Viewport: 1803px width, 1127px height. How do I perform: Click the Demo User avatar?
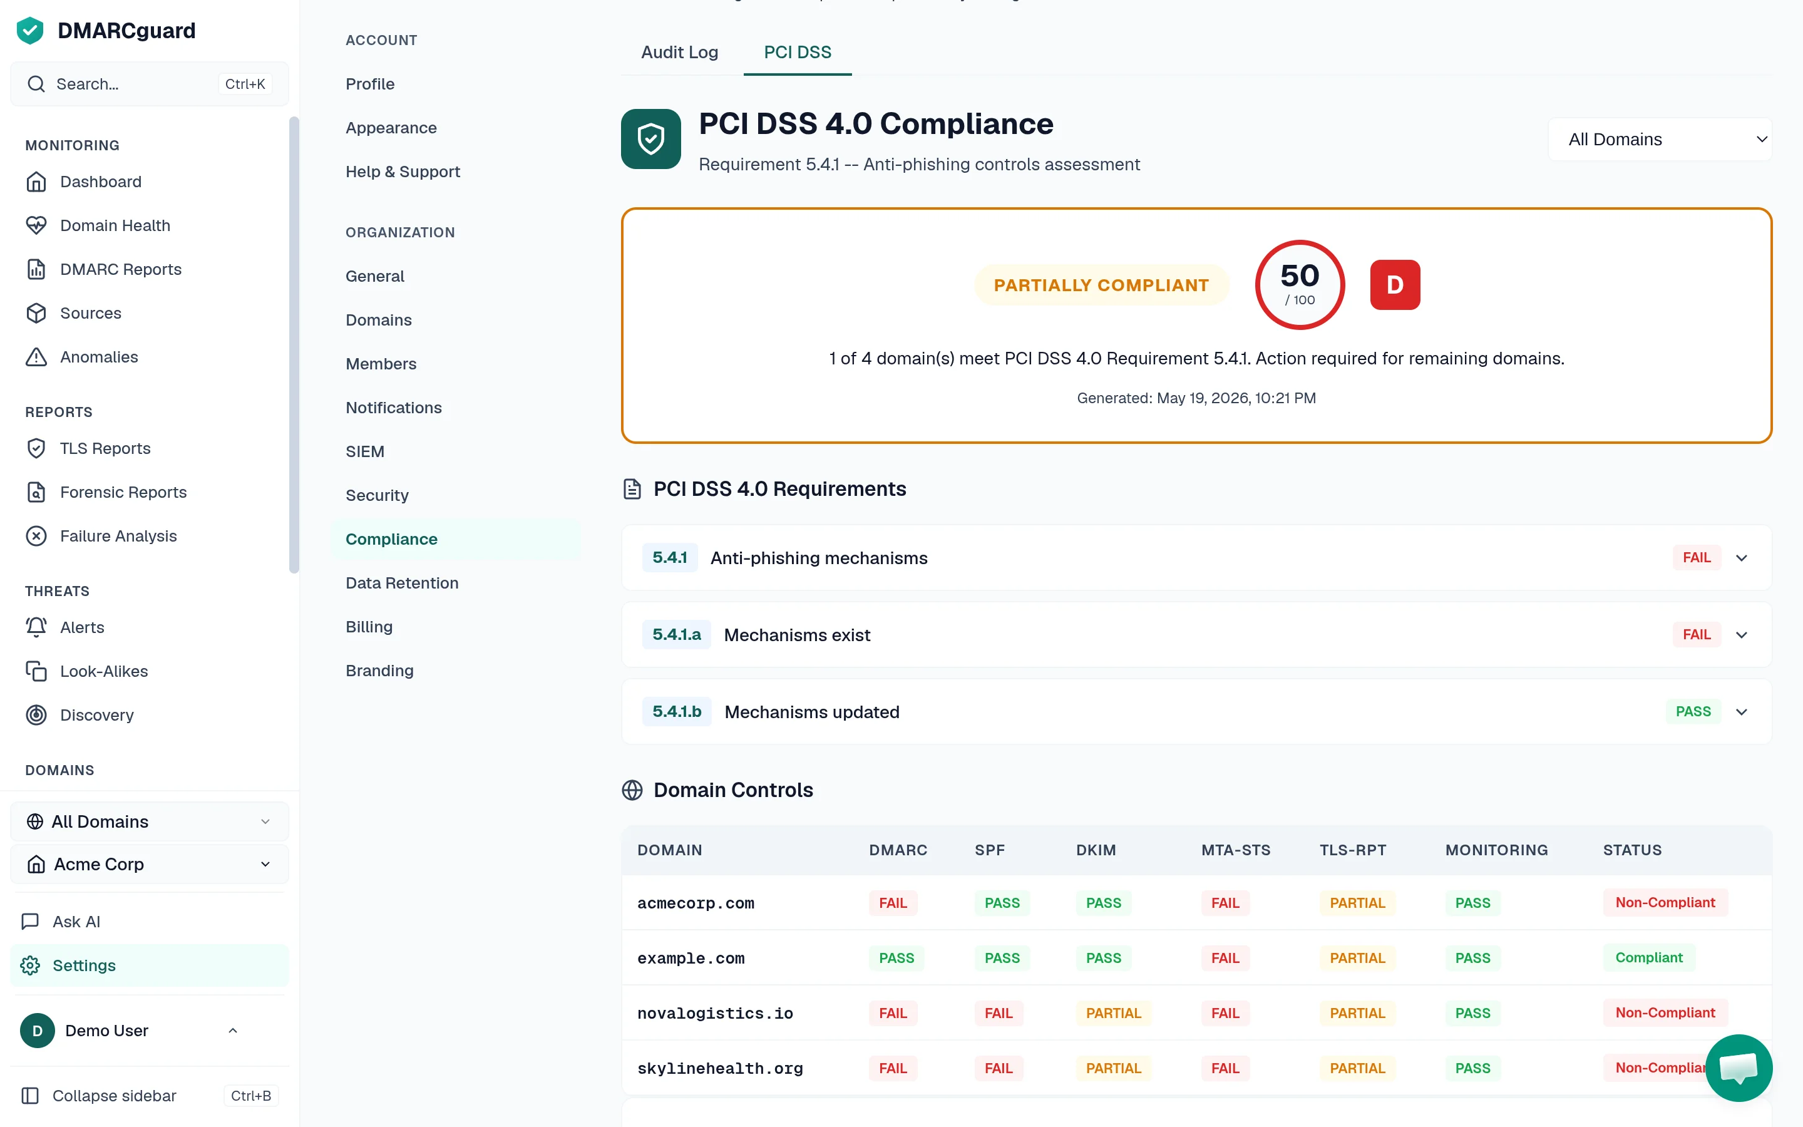(x=38, y=1030)
